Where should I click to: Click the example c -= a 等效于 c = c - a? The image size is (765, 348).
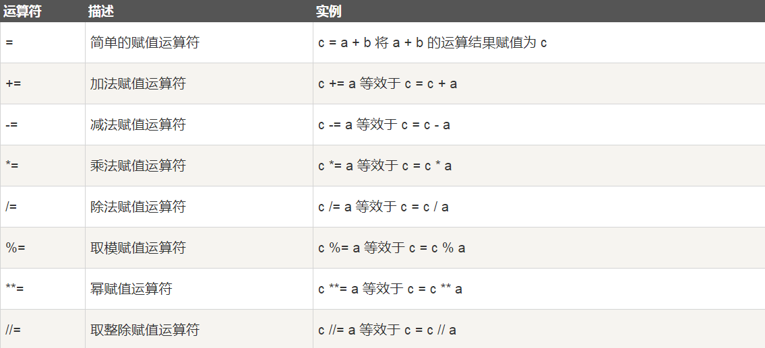[384, 125]
